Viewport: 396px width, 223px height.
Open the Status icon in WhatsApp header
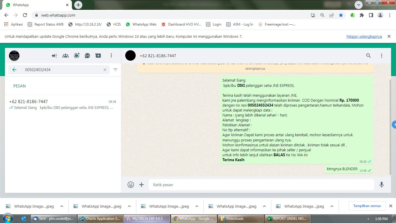(x=77, y=55)
